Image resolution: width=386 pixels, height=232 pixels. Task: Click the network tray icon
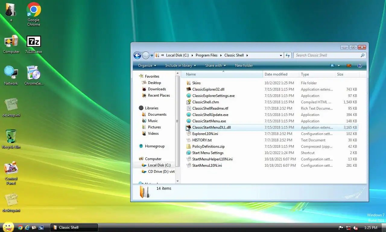[348, 228]
